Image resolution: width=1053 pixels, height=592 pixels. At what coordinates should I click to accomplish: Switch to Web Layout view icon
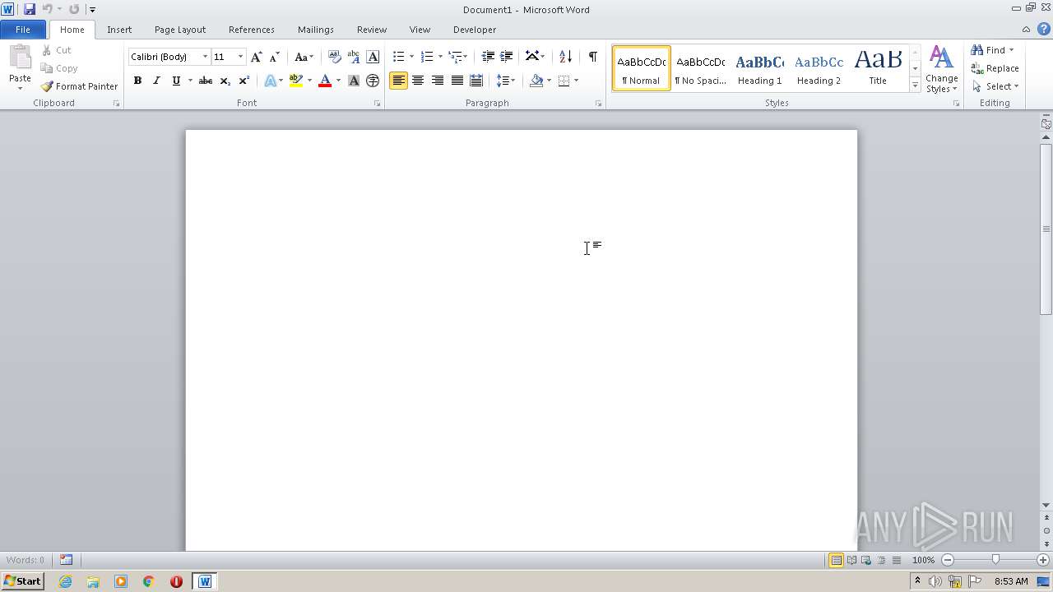[866, 560]
